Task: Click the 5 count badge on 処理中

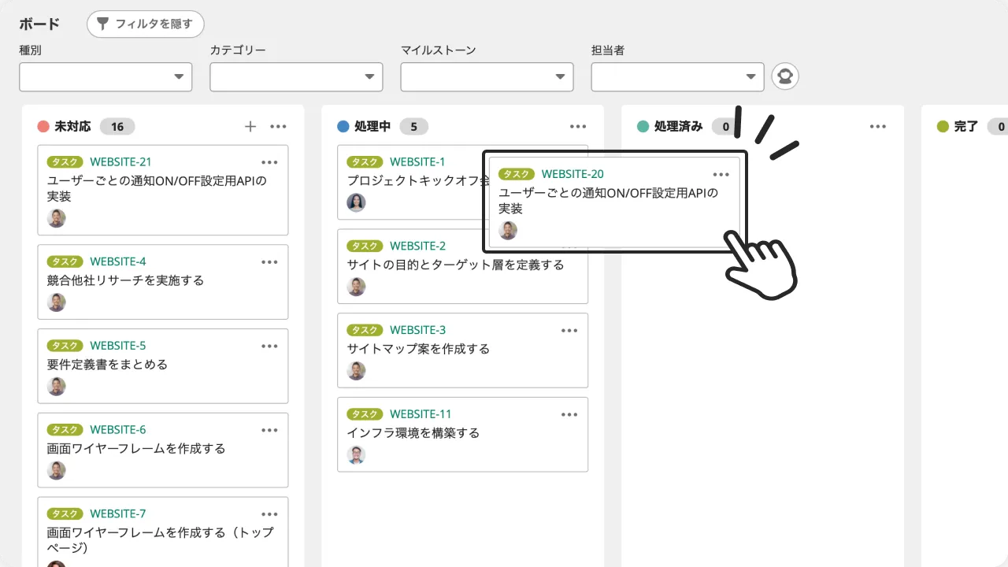Action: point(414,126)
